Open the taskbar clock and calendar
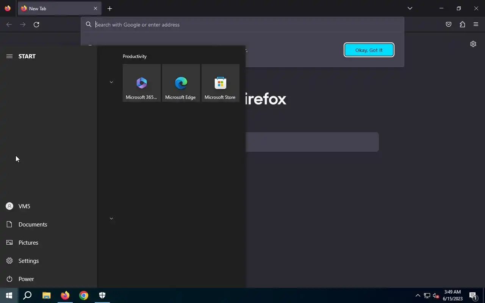The height and width of the screenshot is (303, 485). click(453, 295)
